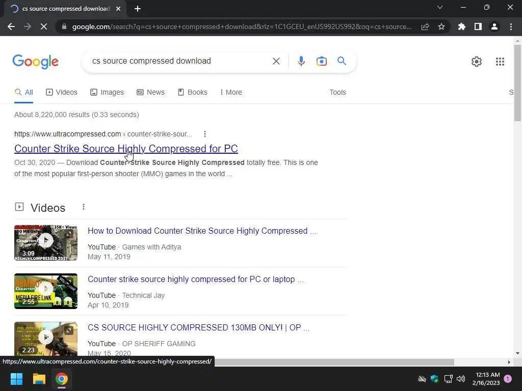Image resolution: width=522 pixels, height=391 pixels.
Task: Open File Explorer from taskbar
Action: (x=39, y=379)
